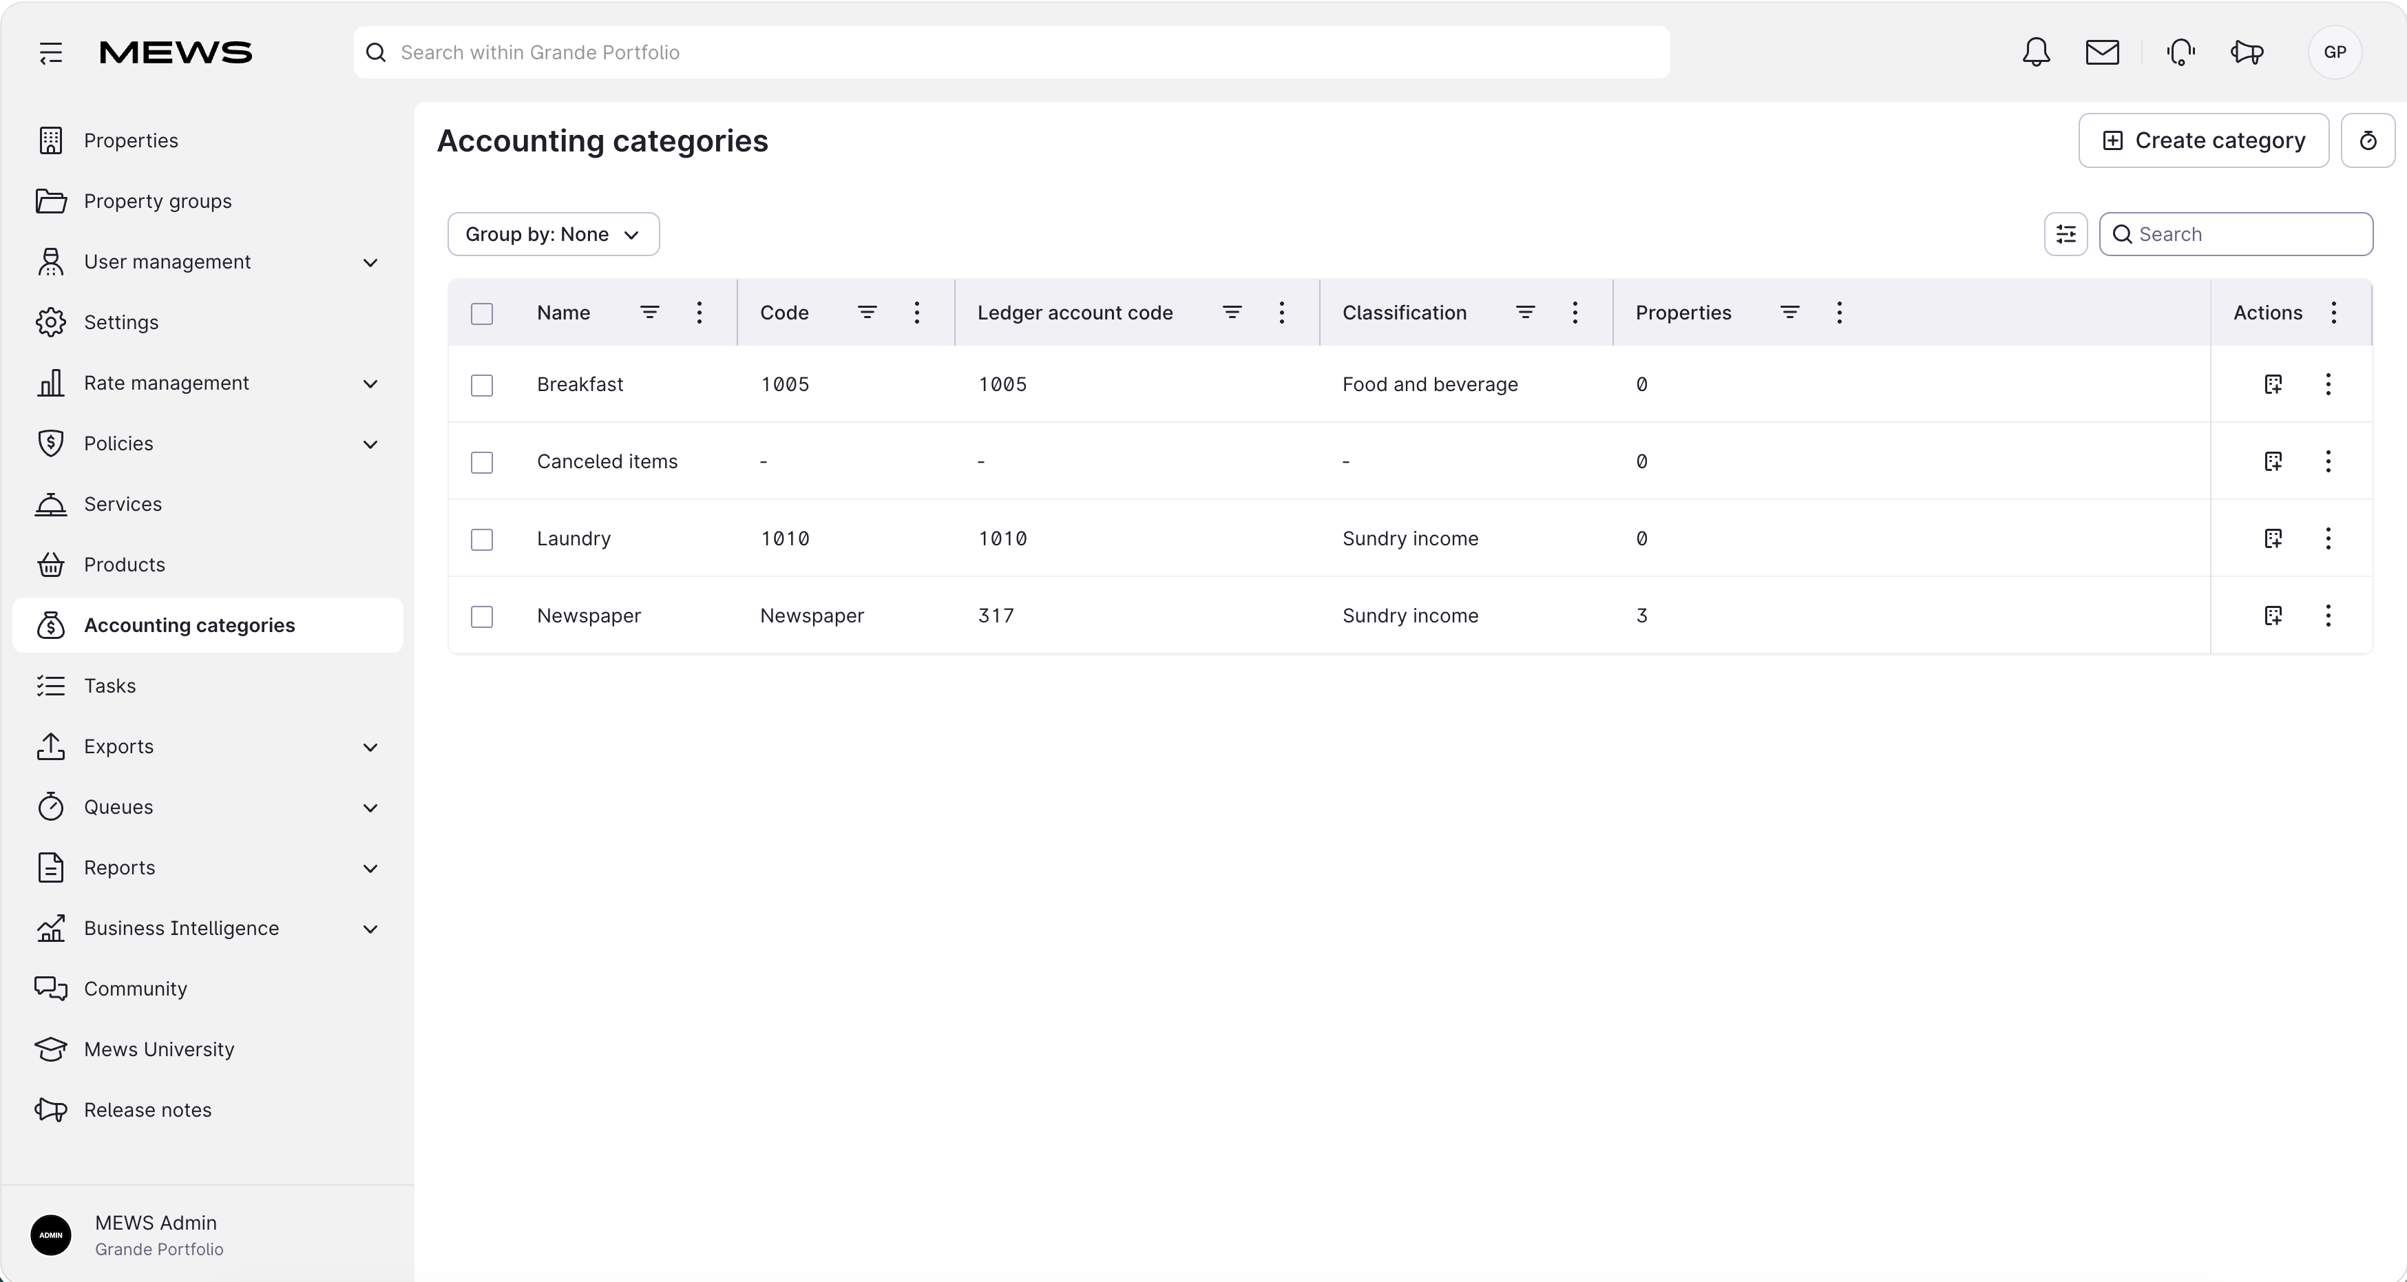Click Newspaper's Properties count '3'
The height and width of the screenshot is (1282, 2407).
(x=1641, y=616)
